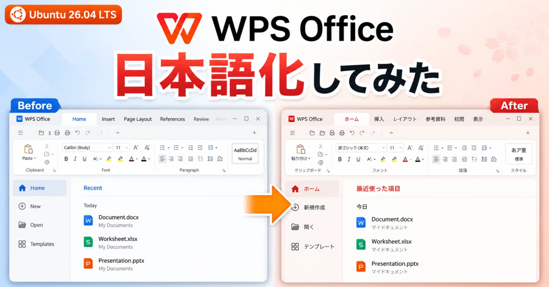The height and width of the screenshot is (287, 549).
Task: Click Undo arrow in Before window toolbar
Action: pos(77,133)
